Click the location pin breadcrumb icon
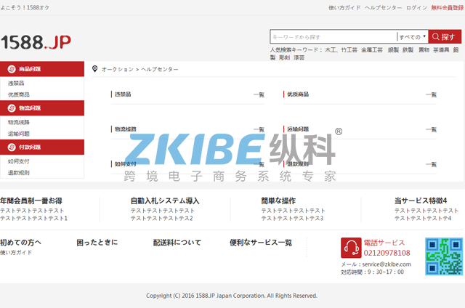The width and height of the screenshot is (465, 308). pyautogui.click(x=94, y=69)
